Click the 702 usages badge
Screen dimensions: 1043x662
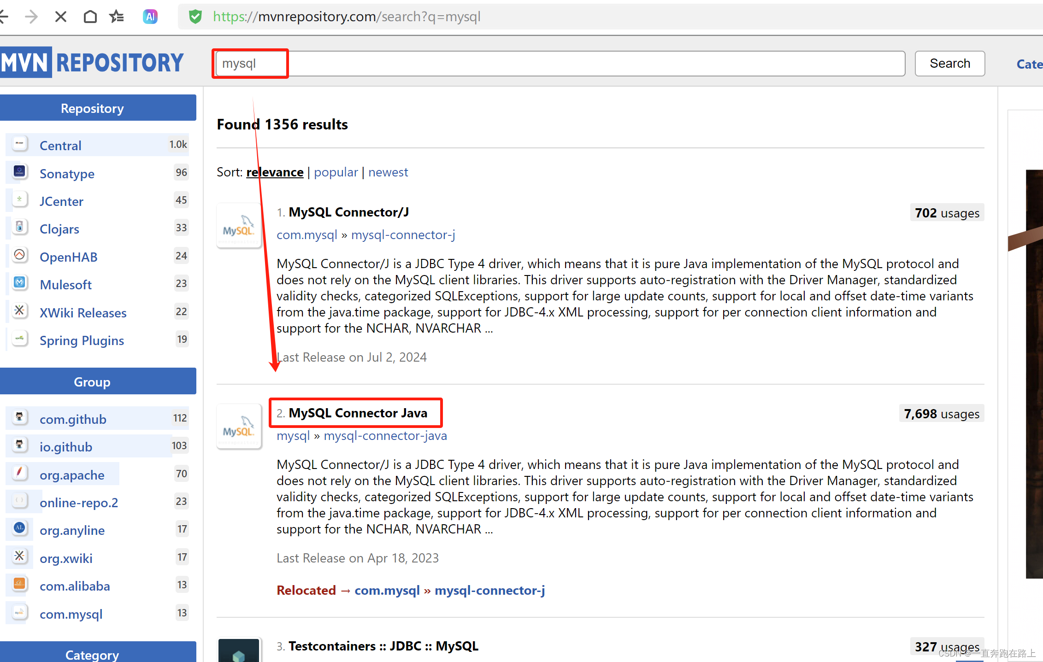point(947,213)
